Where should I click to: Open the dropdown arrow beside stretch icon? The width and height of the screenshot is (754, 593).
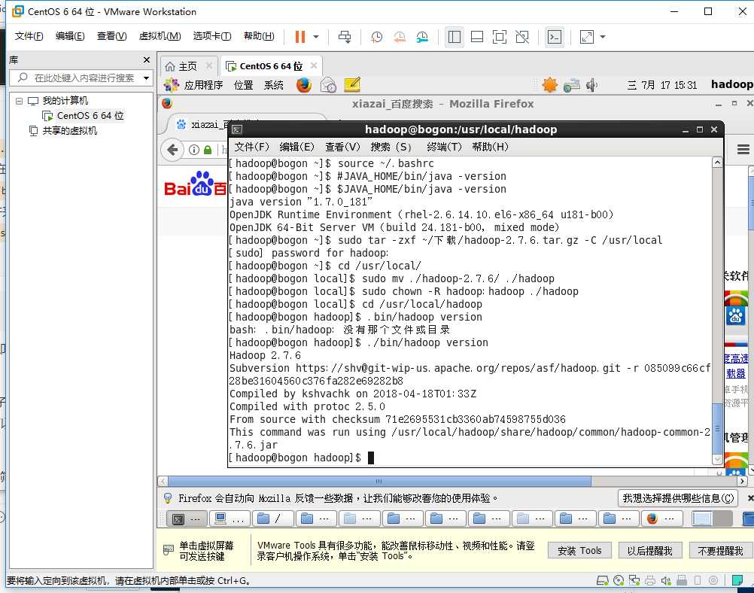pos(603,37)
